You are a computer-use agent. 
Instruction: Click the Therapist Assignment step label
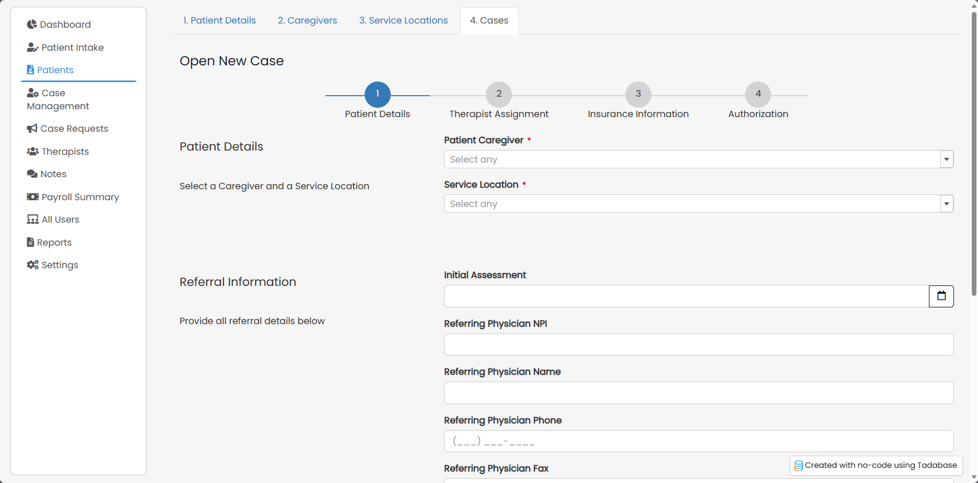click(x=499, y=114)
